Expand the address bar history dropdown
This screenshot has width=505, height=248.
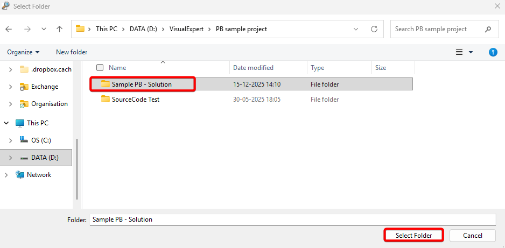pyautogui.click(x=356, y=29)
